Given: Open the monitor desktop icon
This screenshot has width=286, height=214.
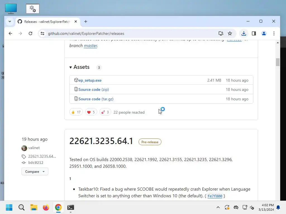Looking at the screenshot, I should tap(11, 9).
